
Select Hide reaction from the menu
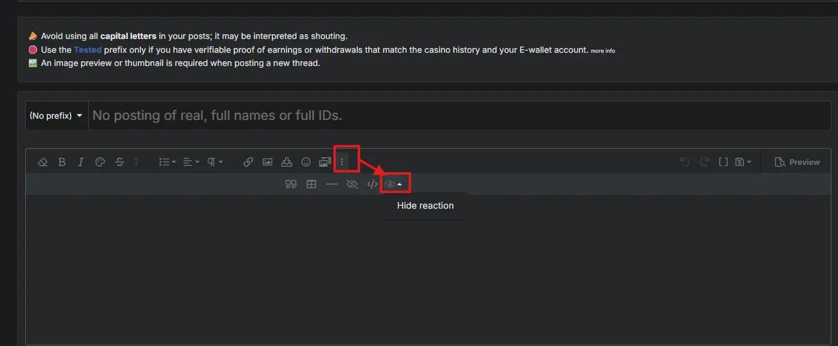pyautogui.click(x=425, y=205)
